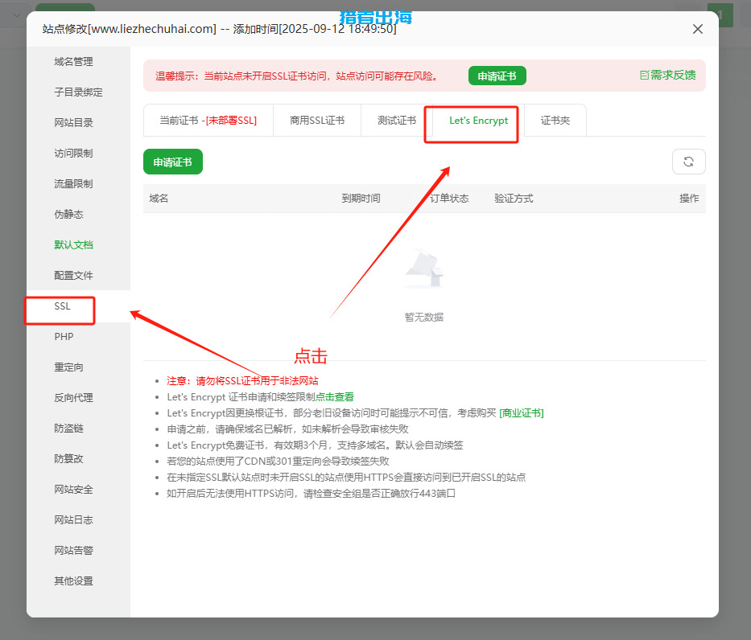Open 域名管理 in the sidebar

73,62
